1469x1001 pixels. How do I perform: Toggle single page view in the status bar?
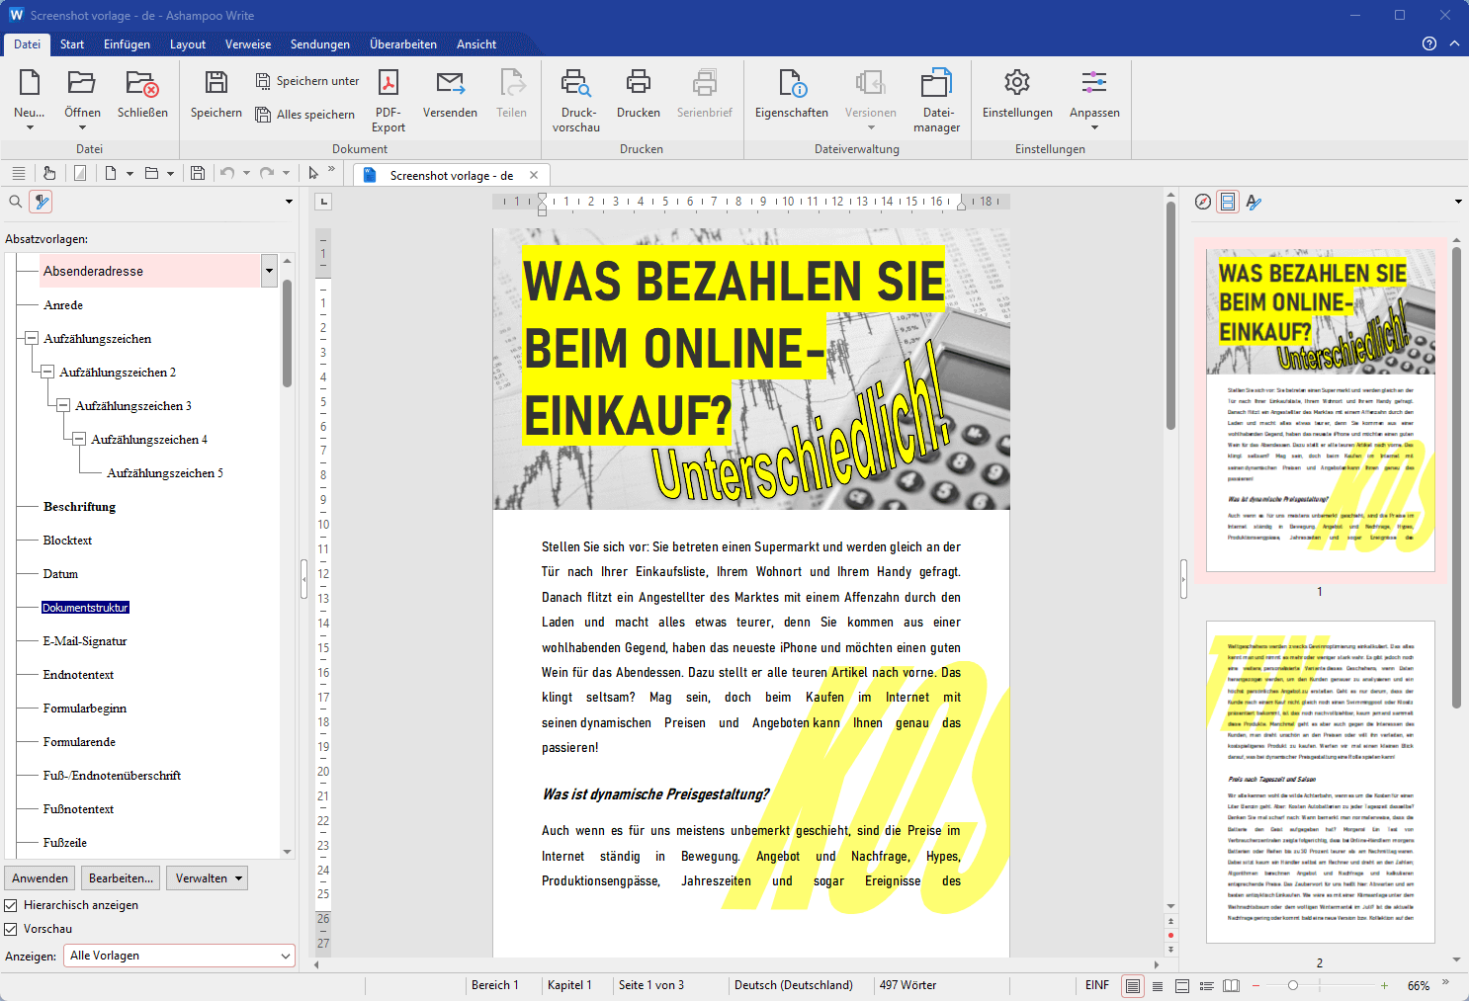1133,985
